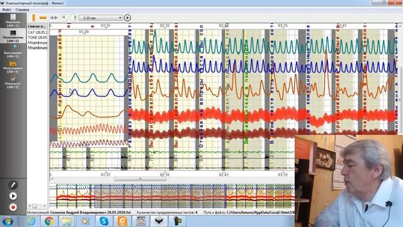This screenshot has width=403, height=227.
Task: Click the 02:42 mark on top time ruler
Action: tap(224, 26)
